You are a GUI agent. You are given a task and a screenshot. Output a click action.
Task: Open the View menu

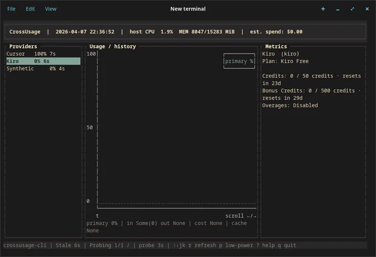point(51,9)
